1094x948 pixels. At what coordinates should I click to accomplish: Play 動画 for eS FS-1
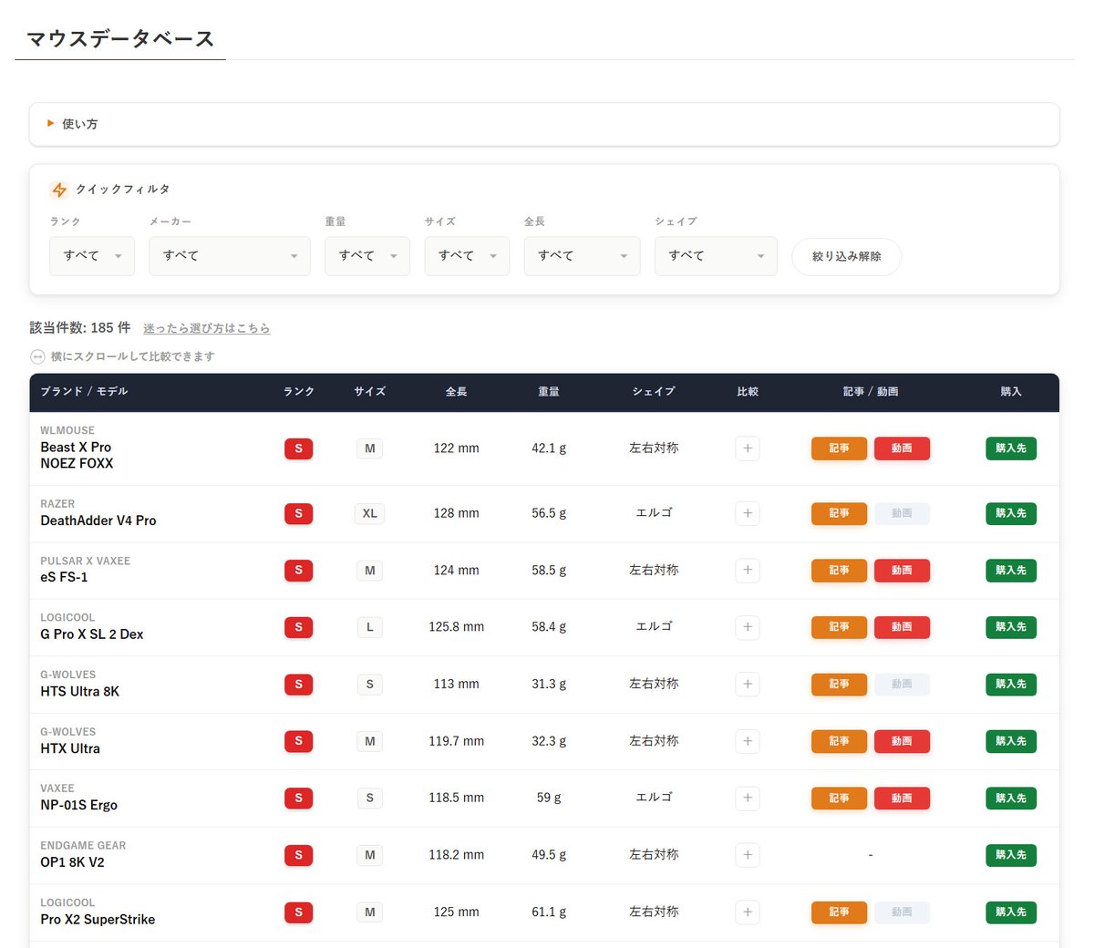[902, 571]
